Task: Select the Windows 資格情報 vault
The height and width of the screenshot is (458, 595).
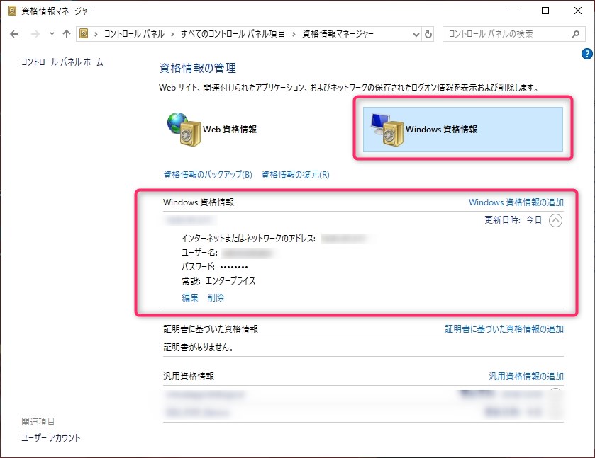Action: coord(463,129)
